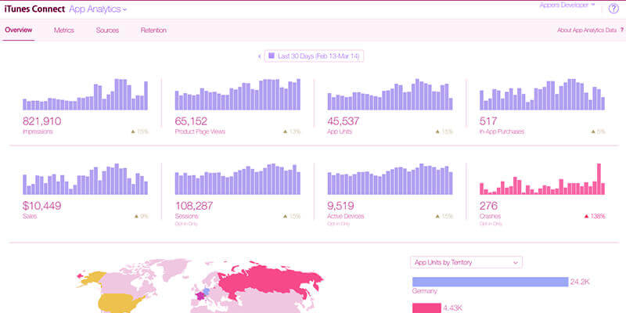Open the App Analytics dropdown menu
Viewport: 626px width, 313px height.
tap(98, 9)
